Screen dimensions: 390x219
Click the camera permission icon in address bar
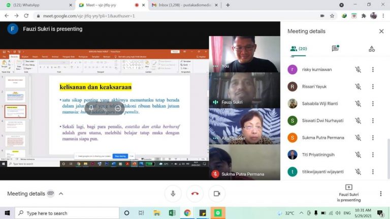322,16
